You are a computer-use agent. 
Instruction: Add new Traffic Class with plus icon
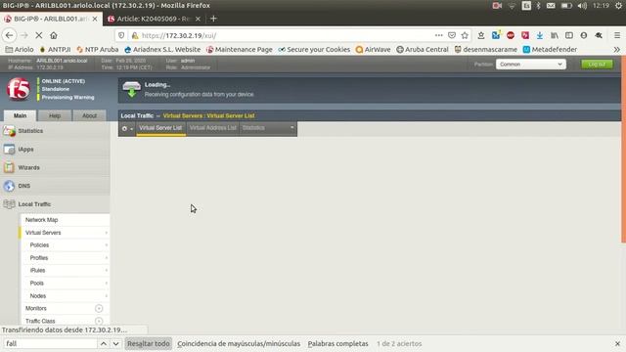99,321
